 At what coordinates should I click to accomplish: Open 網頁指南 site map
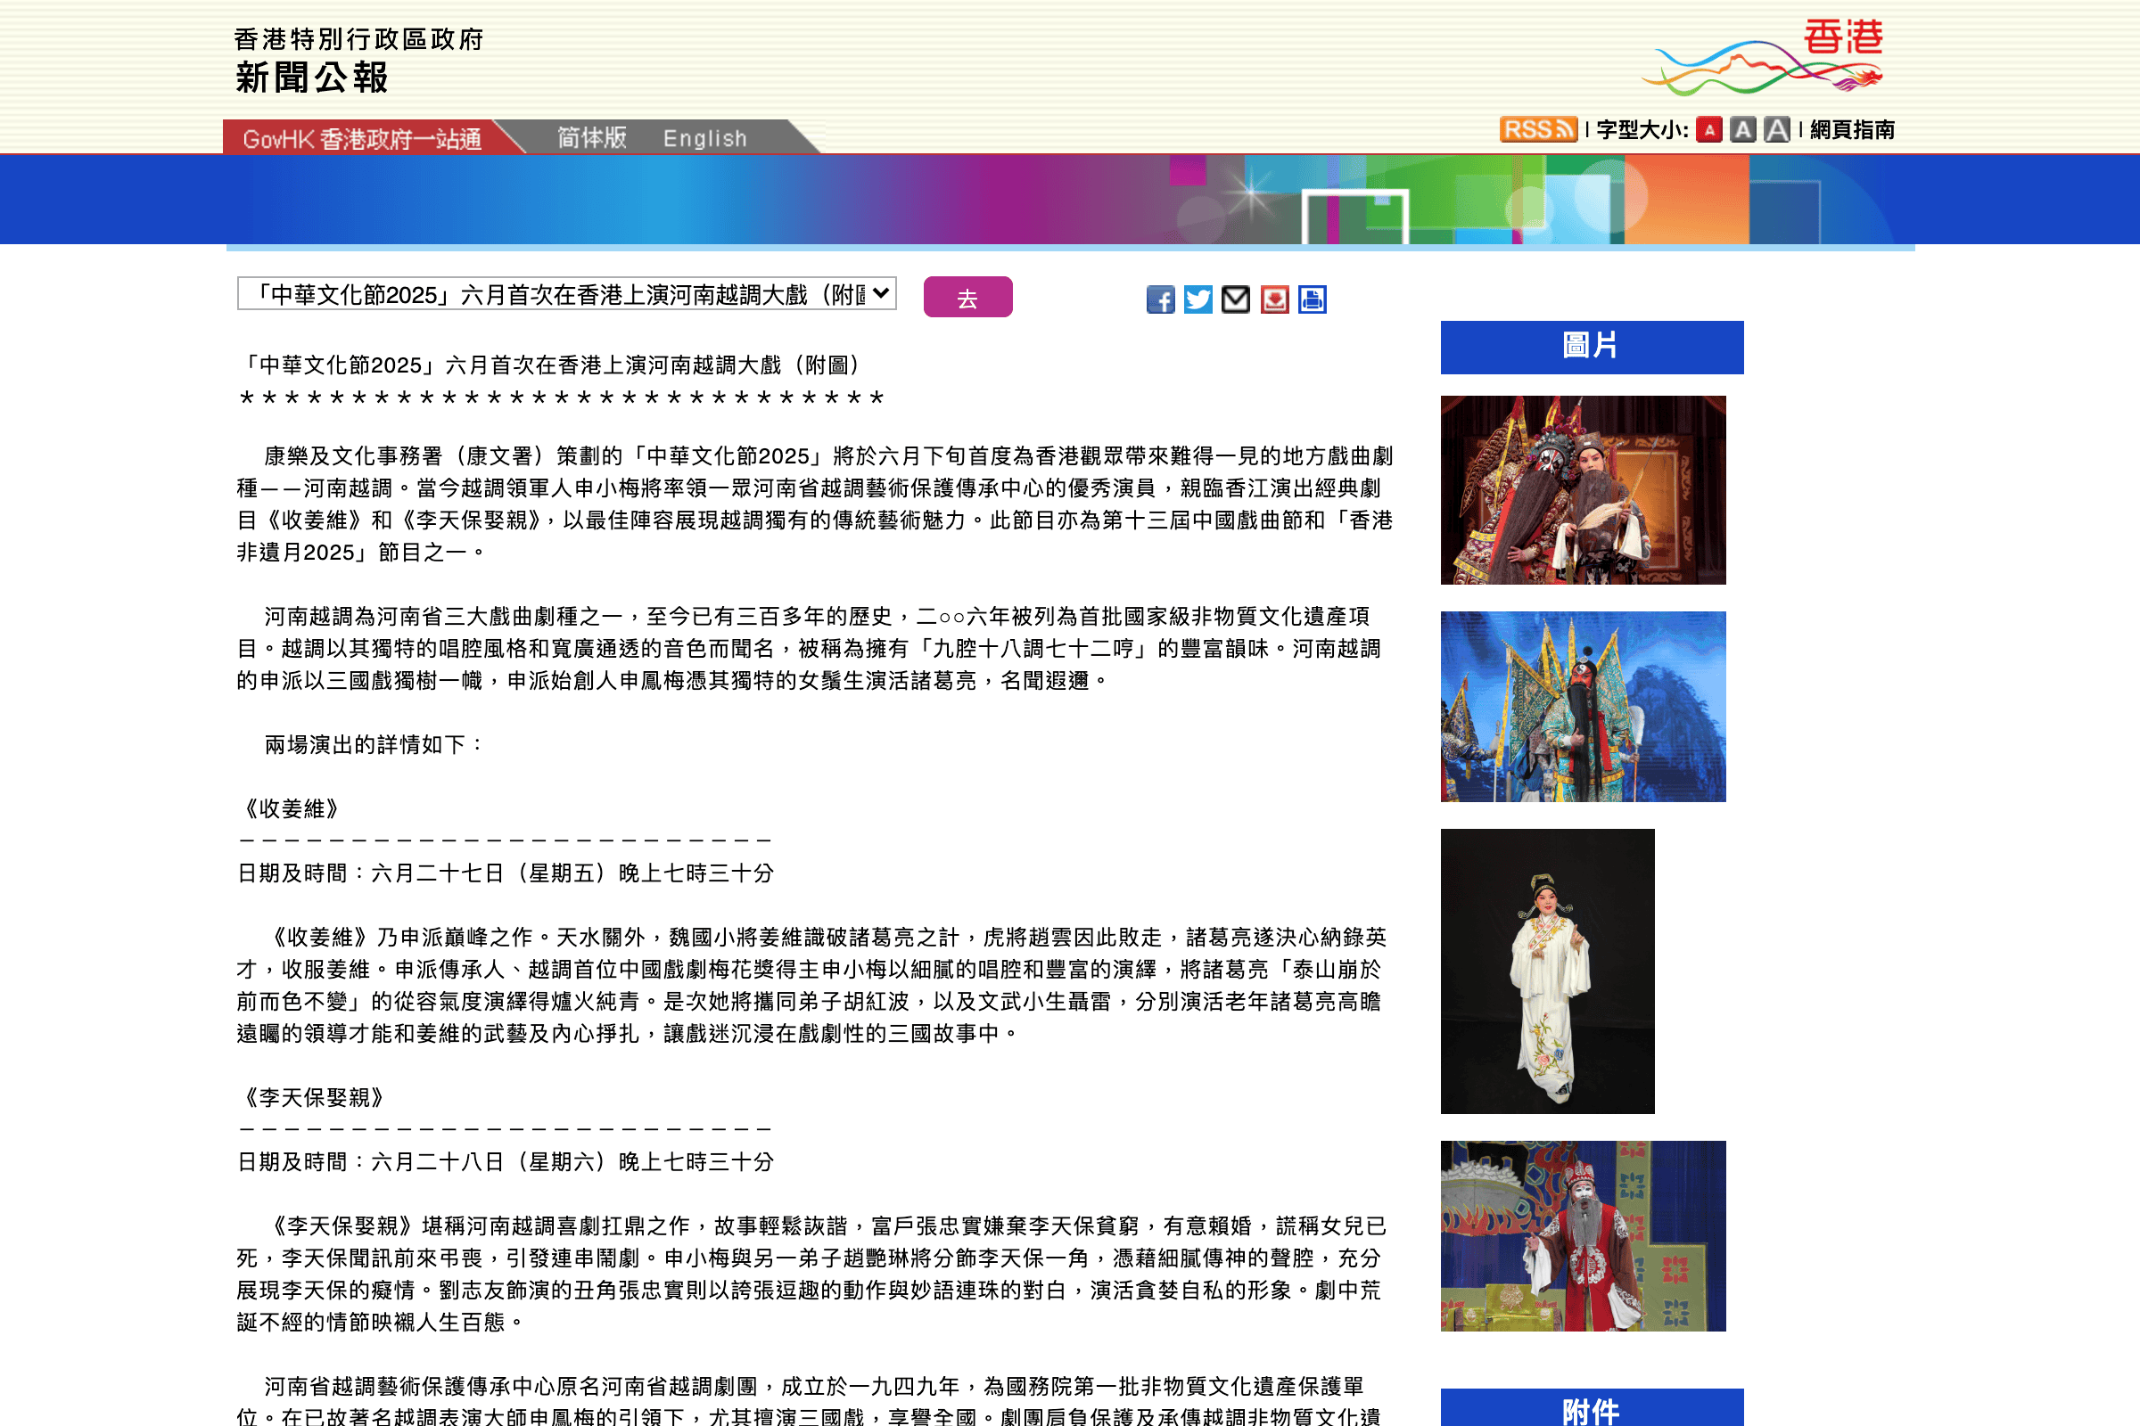coord(1852,130)
